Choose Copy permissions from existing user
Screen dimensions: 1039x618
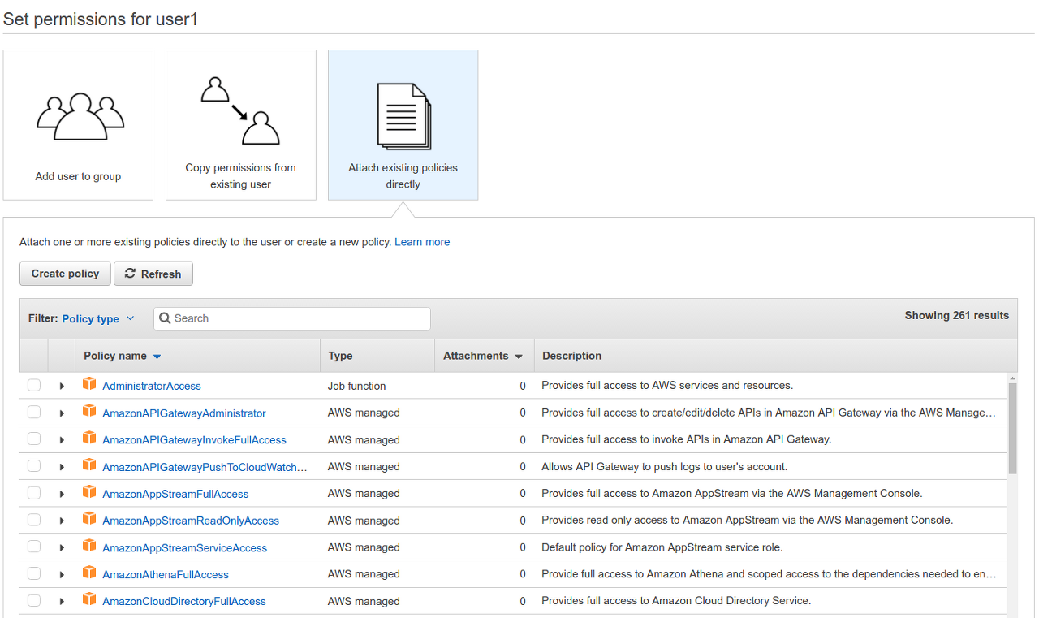click(x=241, y=125)
